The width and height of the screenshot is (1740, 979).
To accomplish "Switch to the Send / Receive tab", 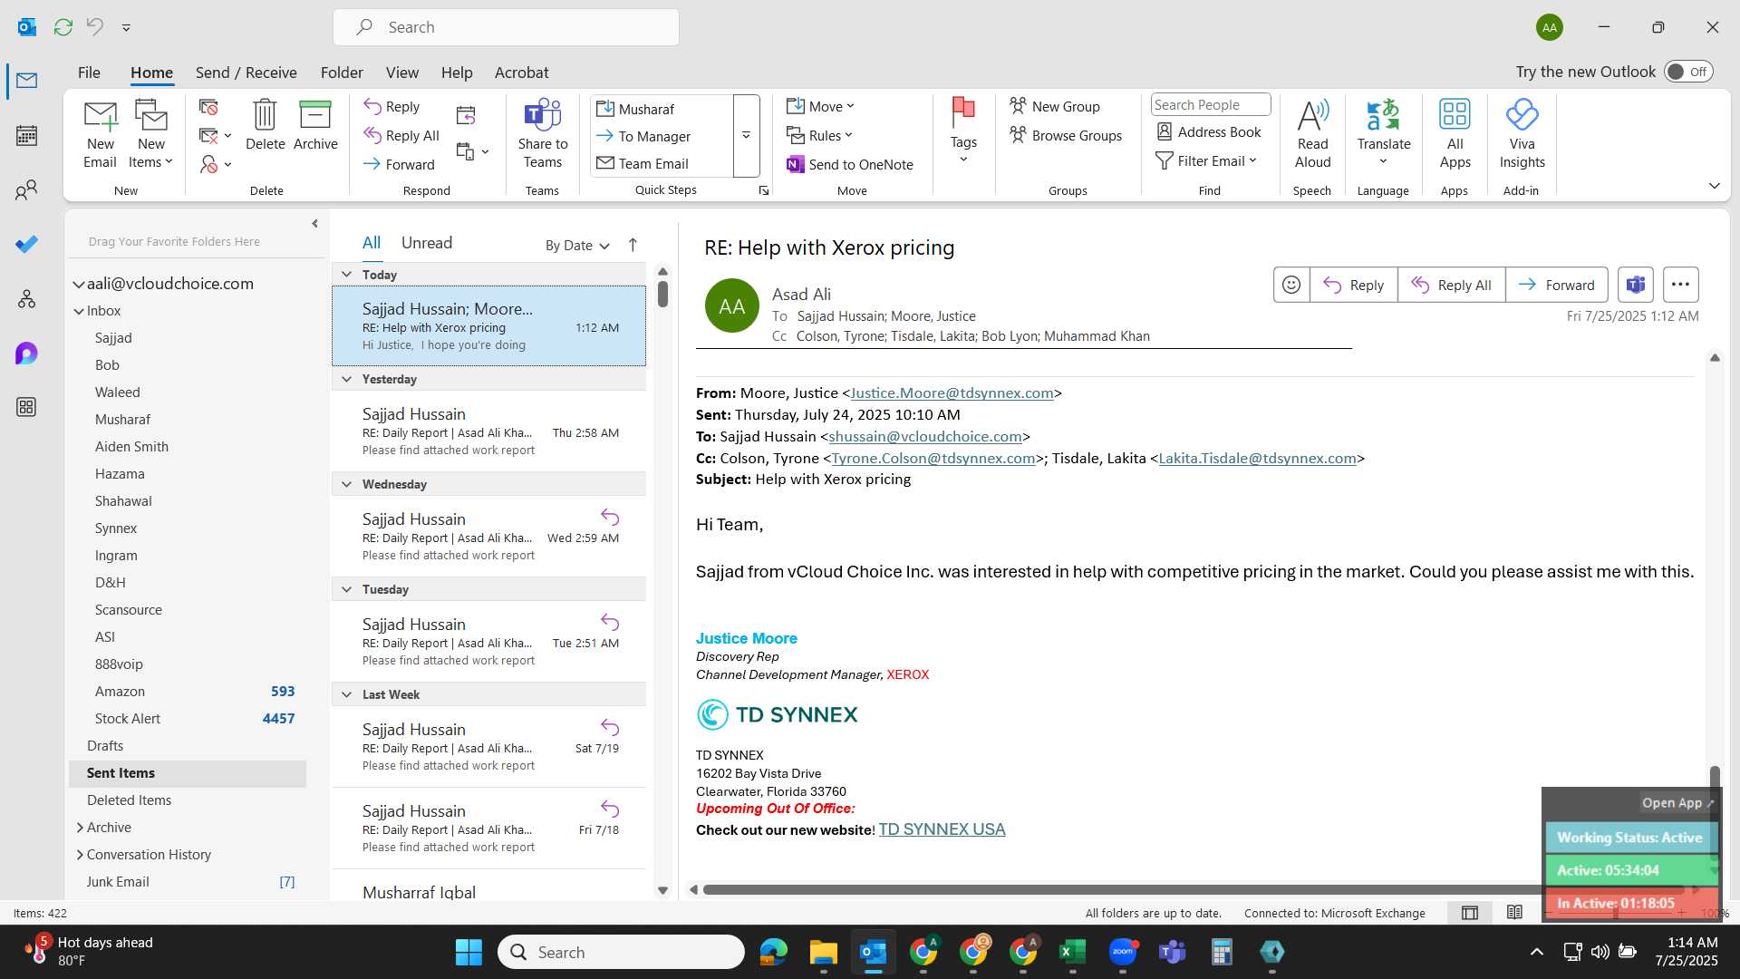I will (x=246, y=72).
